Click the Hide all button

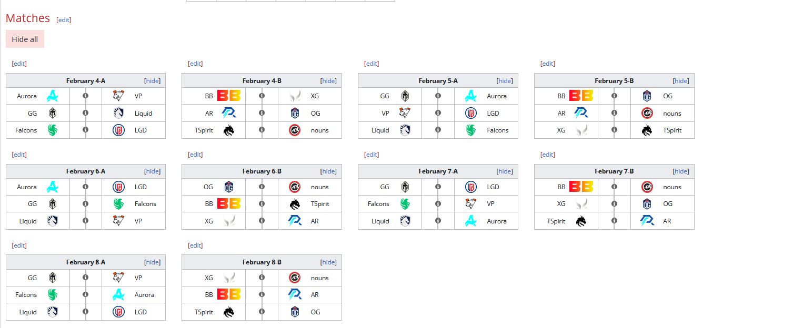pyautogui.click(x=25, y=39)
